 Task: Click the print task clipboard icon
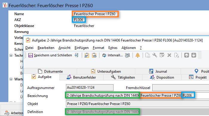tap(94, 55)
